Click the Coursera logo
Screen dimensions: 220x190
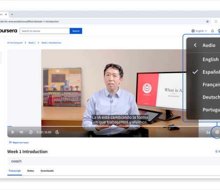[x=8, y=31]
